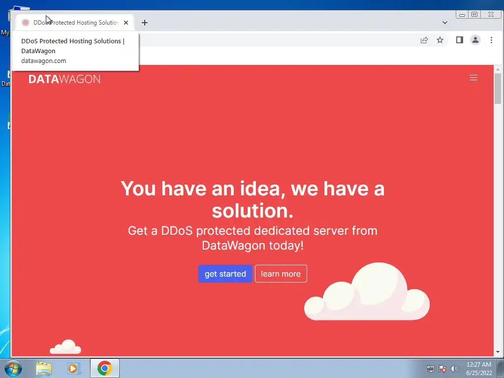Click the scrollbar up arrow

[498, 69]
